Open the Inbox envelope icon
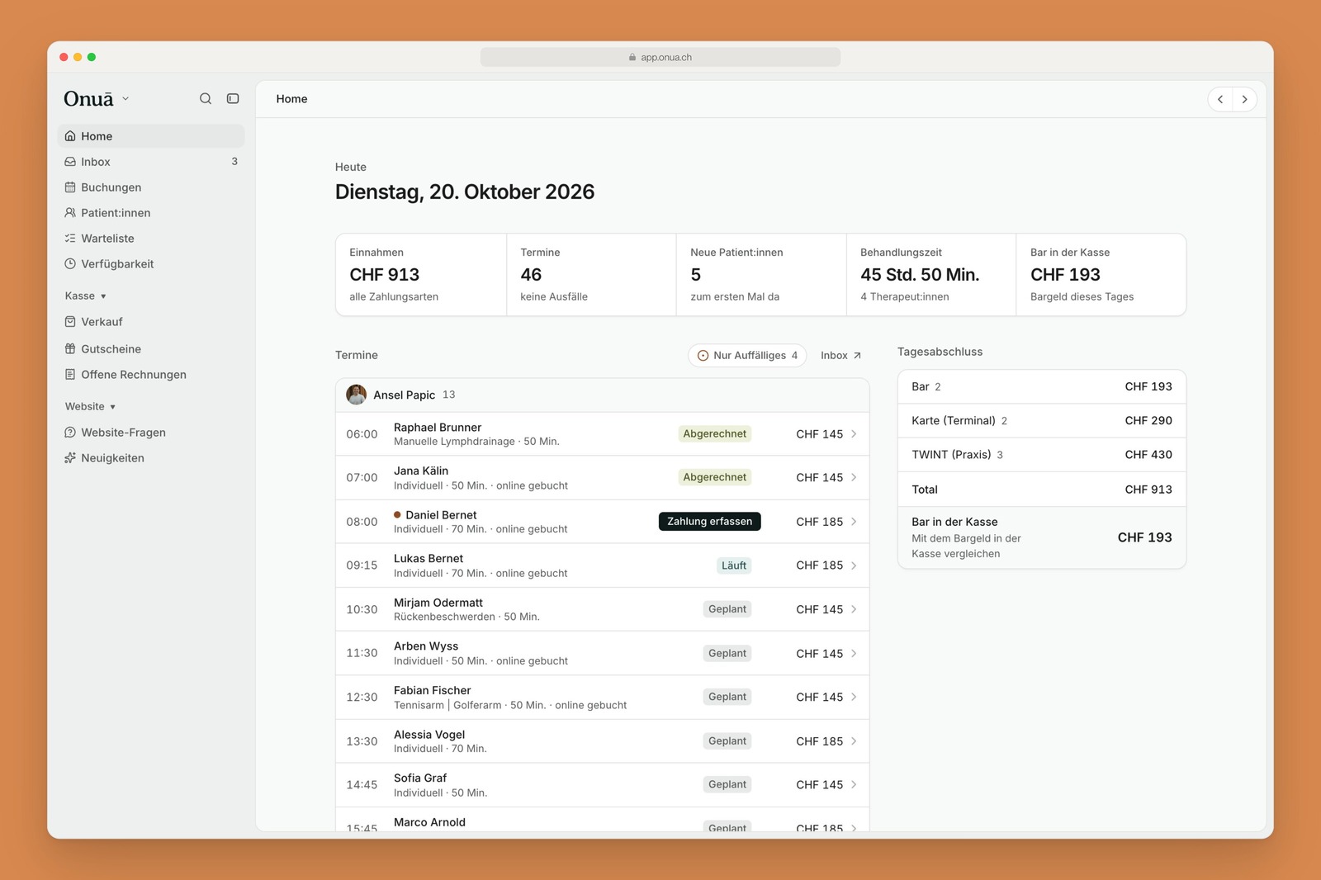The height and width of the screenshot is (880, 1321). (70, 162)
